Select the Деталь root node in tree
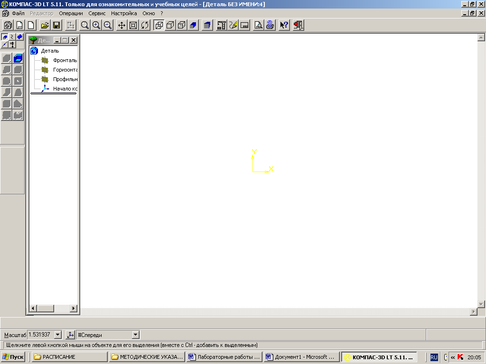Screen dimensions: 486x364 tap(50, 51)
